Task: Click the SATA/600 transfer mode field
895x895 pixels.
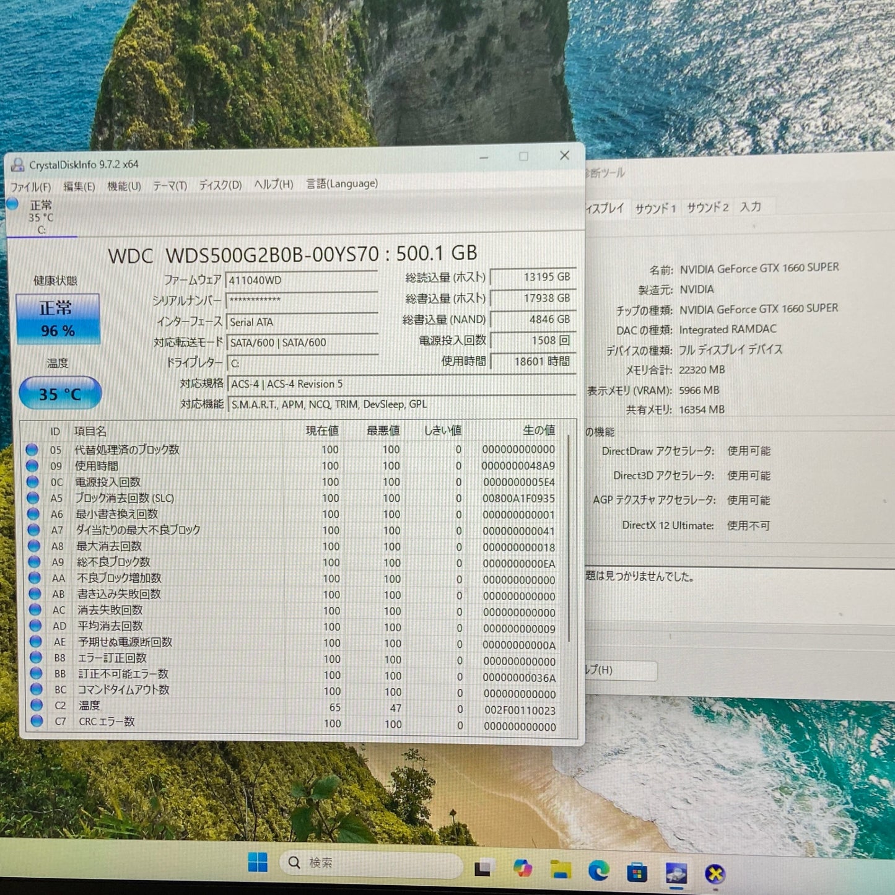Action: pyautogui.click(x=303, y=343)
